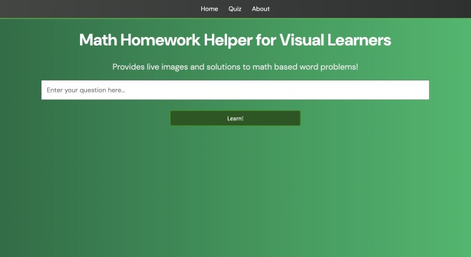The image size is (471, 257).
Task: Click the Learn! button
Action: (235, 118)
